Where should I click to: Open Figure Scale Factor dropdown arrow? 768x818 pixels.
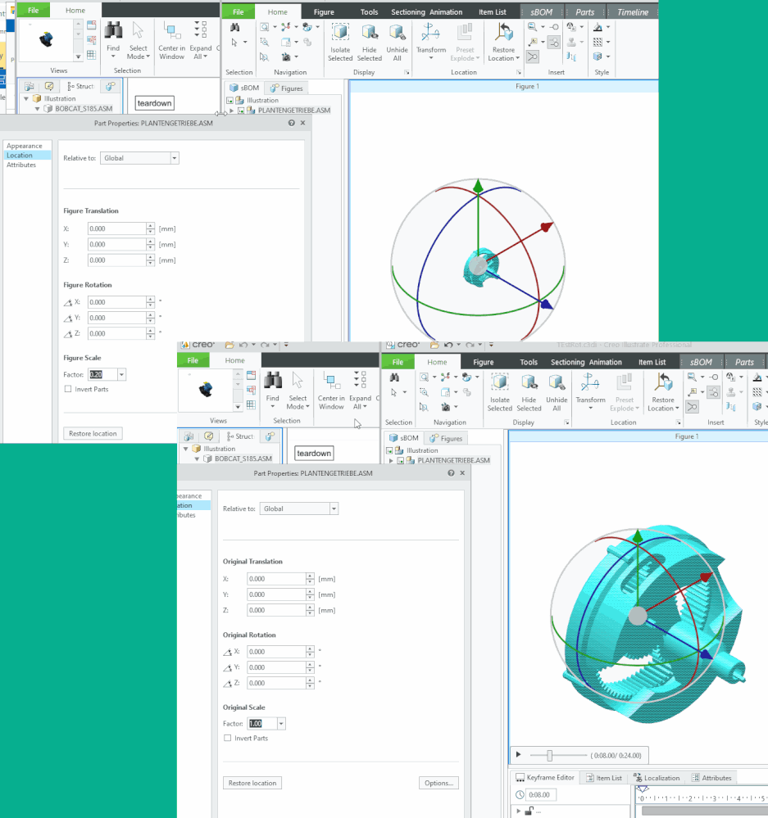tap(121, 374)
